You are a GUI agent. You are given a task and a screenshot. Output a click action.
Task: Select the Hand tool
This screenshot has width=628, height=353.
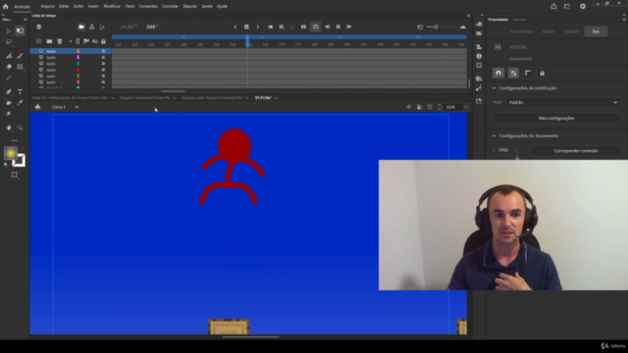click(x=9, y=127)
